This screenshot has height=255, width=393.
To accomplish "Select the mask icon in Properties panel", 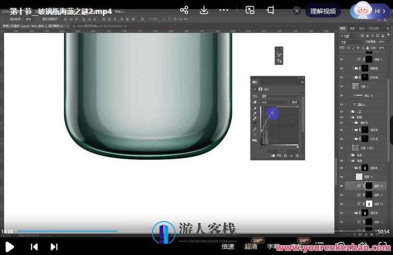I will coord(260,89).
